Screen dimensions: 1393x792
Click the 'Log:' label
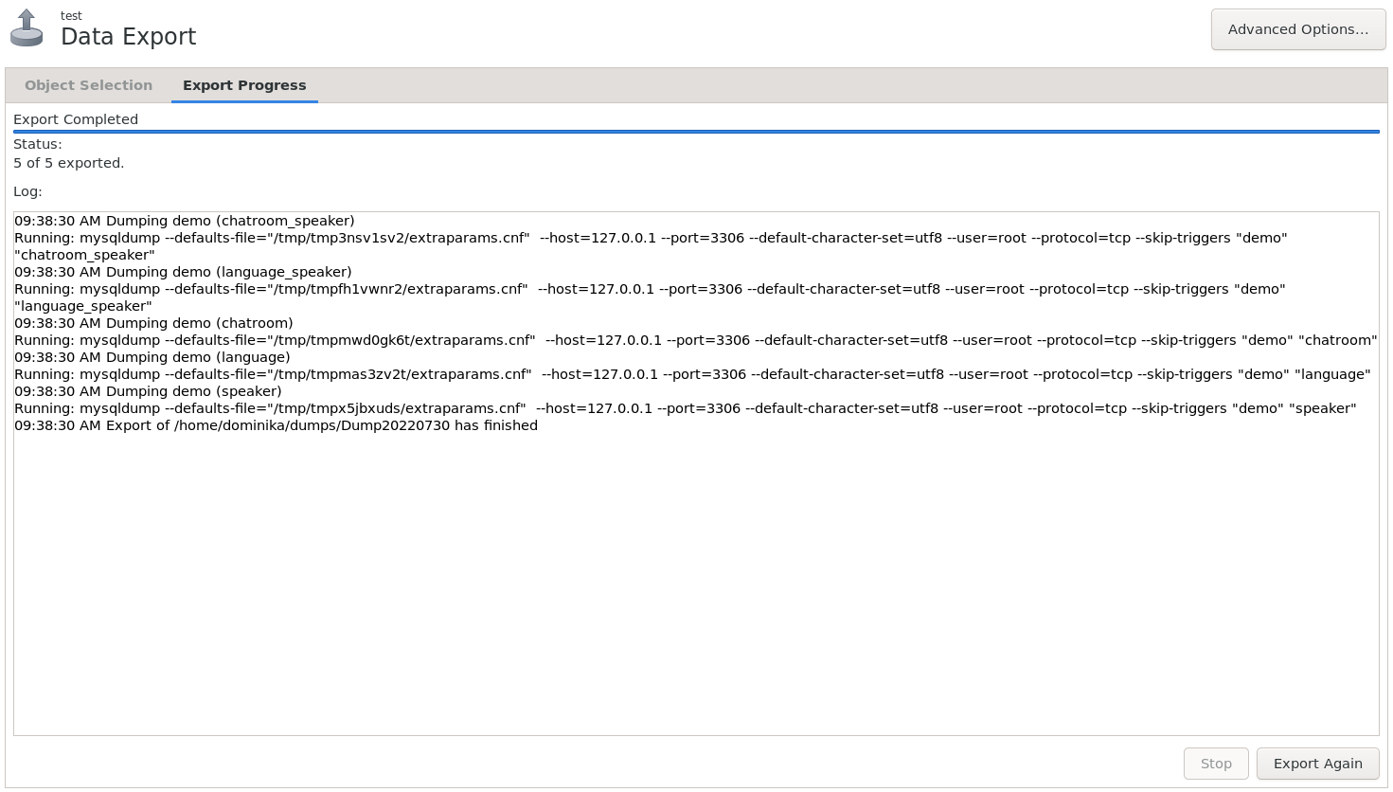coord(27,191)
